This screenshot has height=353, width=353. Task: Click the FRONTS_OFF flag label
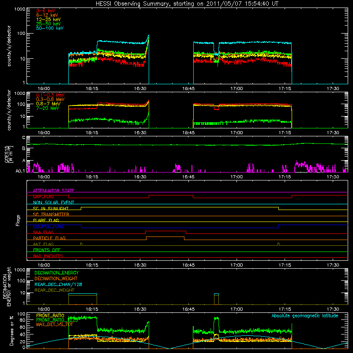47,250
